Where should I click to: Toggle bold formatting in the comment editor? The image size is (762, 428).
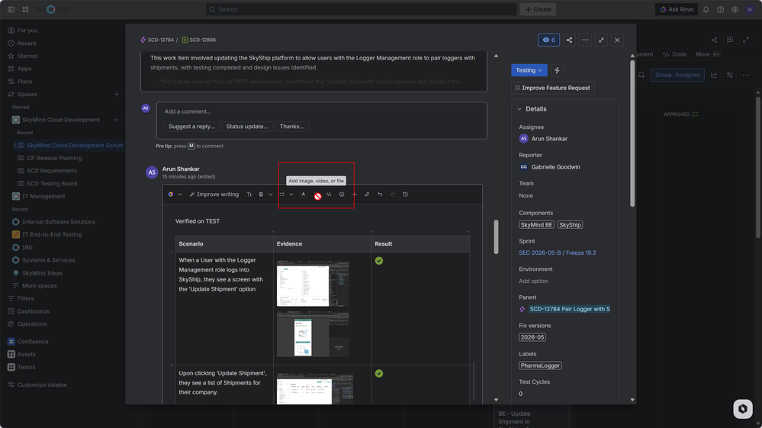click(x=261, y=195)
